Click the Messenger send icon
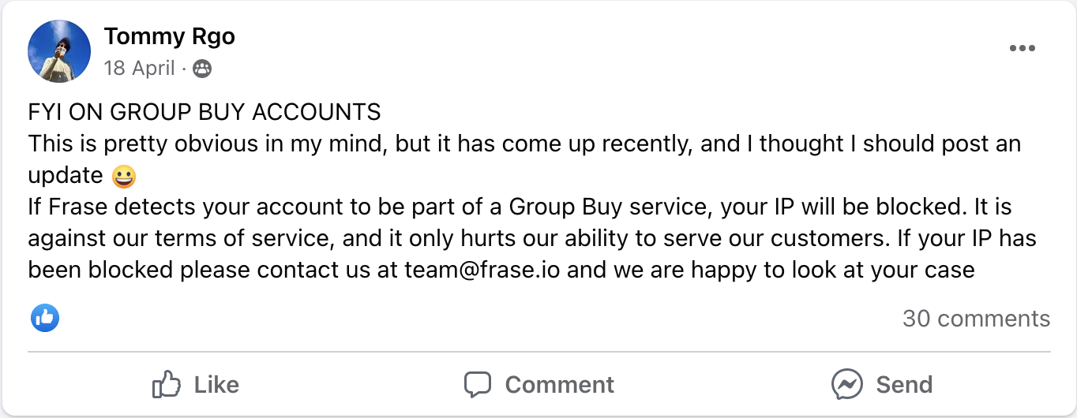Screen dimensions: 1077x418 pyautogui.click(x=846, y=384)
